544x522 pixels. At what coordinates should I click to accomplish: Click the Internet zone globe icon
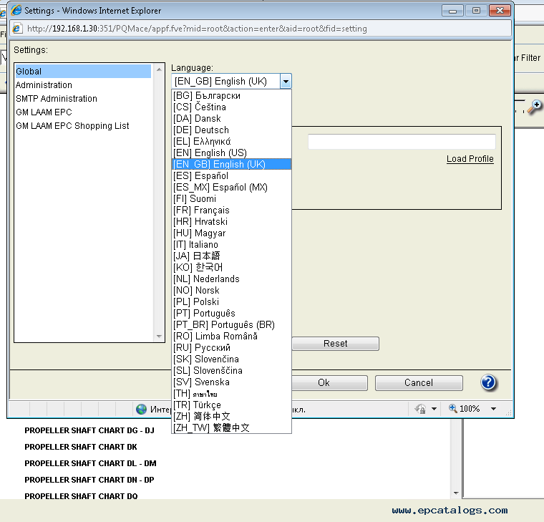click(x=142, y=409)
